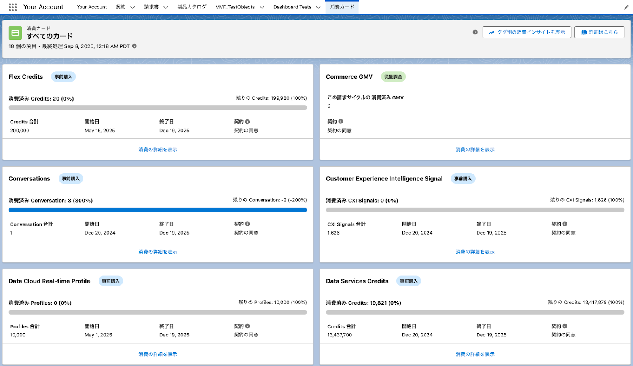Click the 契約 info icon in Data Services Credits card
Screen dimensions: 633x366
click(565, 326)
